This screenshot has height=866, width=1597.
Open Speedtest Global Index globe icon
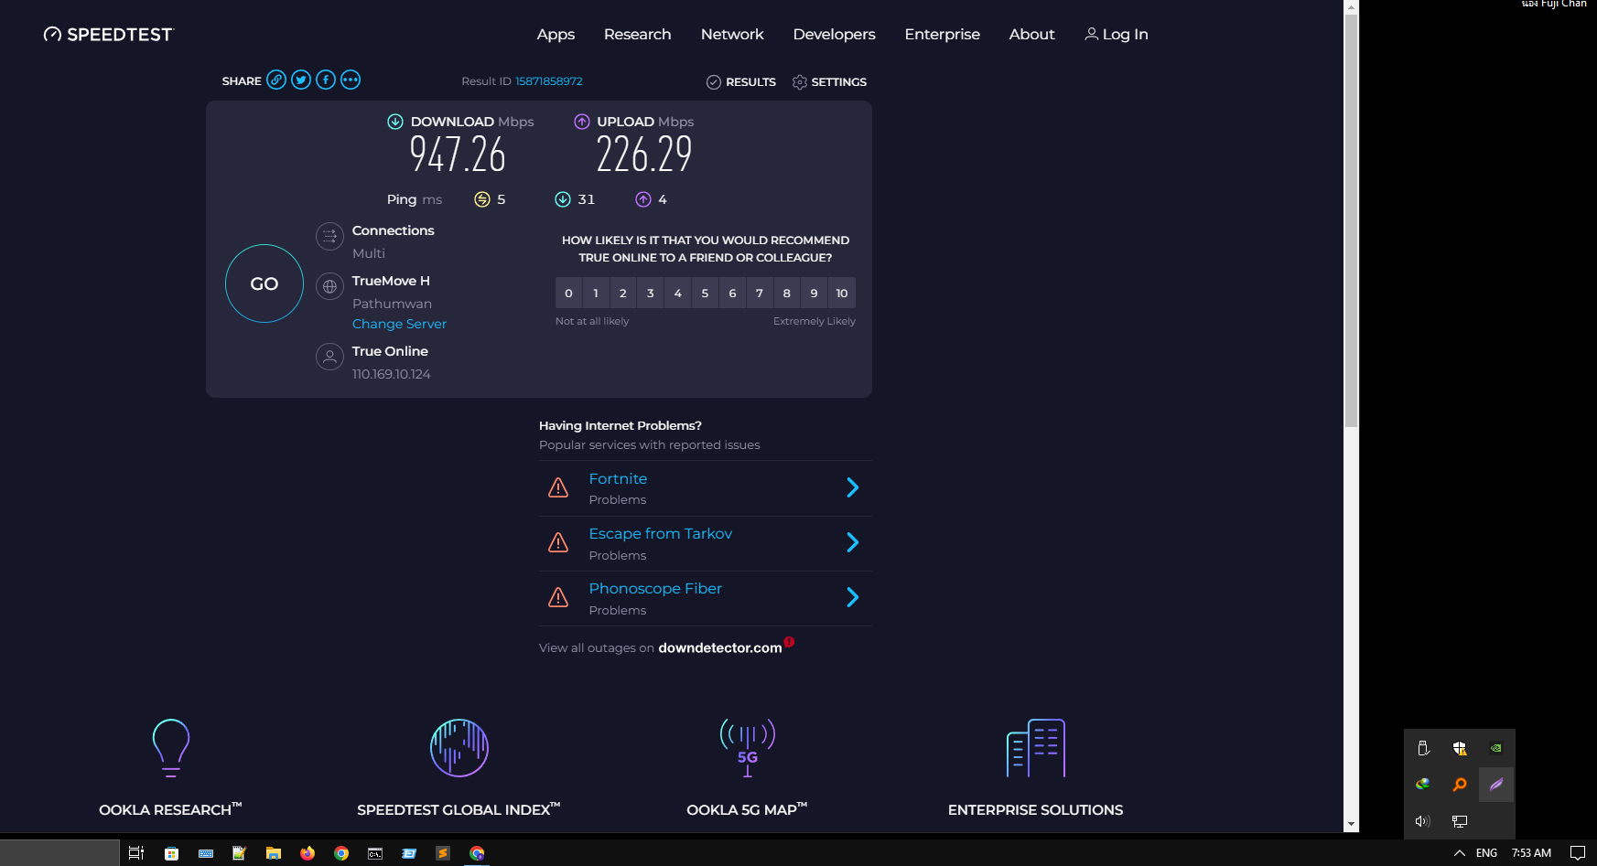click(459, 747)
